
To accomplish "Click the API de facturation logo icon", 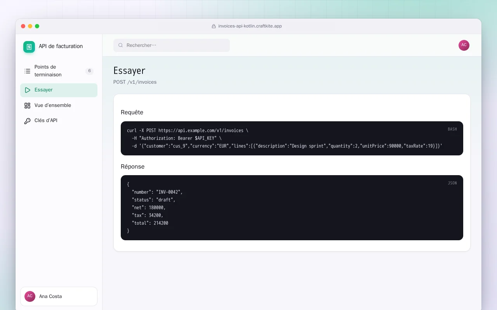I will [29, 47].
